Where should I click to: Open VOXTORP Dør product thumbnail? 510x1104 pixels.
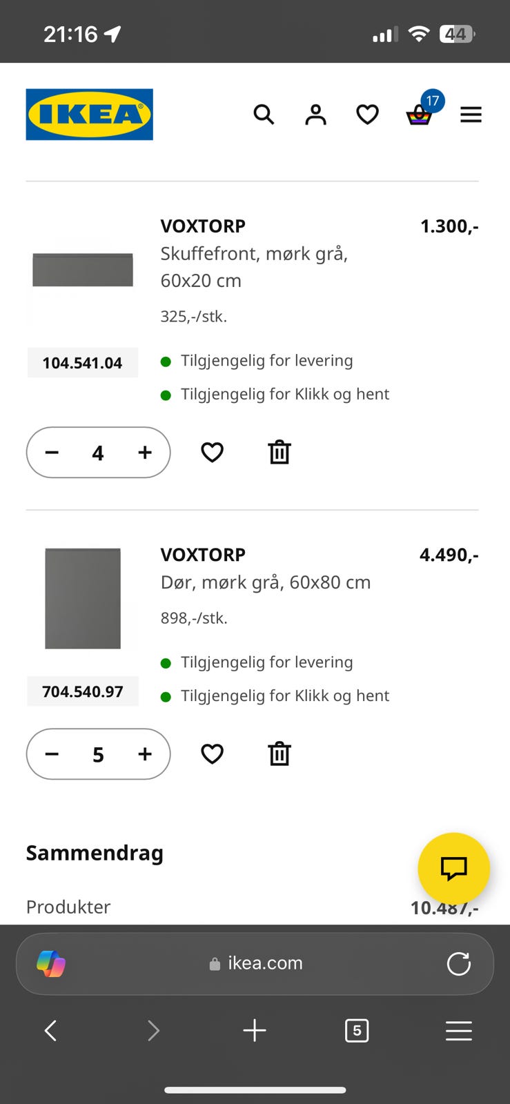pyautogui.click(x=83, y=598)
